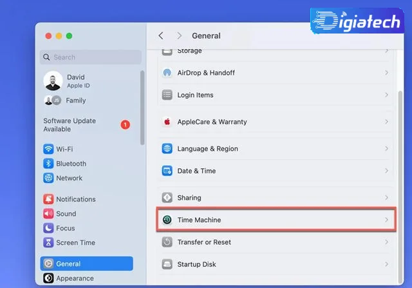Image resolution: width=412 pixels, height=288 pixels.
Task: Open Screen Time settings from sidebar
Action: 76,242
